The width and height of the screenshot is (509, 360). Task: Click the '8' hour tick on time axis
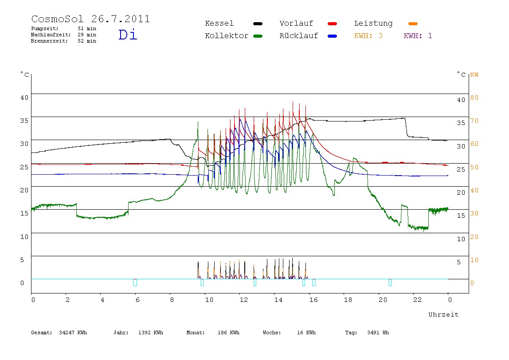pyautogui.click(x=172, y=300)
